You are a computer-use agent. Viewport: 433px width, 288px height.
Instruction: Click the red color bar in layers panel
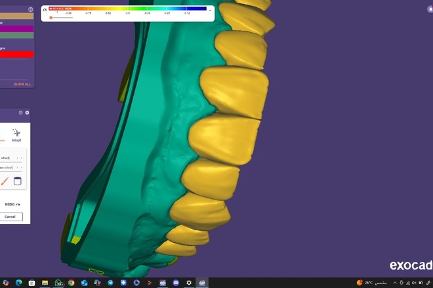pos(16,54)
